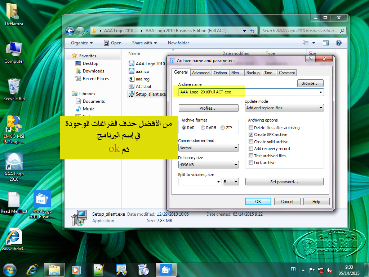Switch to the WinRAR taskbar button
This screenshot has width=369, height=277.
click(166, 270)
